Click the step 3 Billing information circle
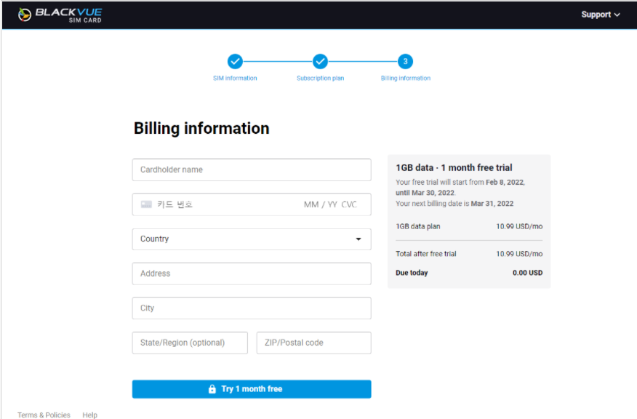 [405, 62]
